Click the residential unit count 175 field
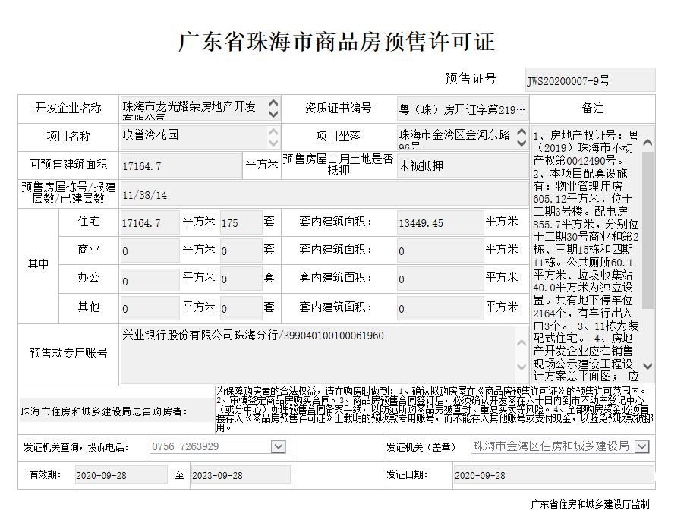687x523 pixels. point(240,223)
